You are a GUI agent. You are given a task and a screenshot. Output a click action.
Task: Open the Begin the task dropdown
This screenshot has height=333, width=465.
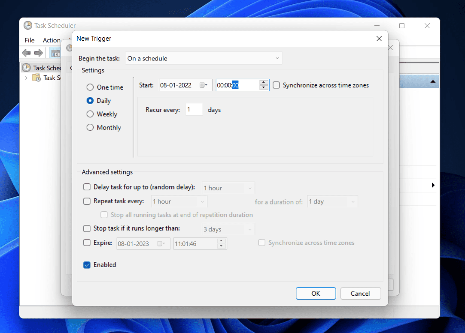204,58
